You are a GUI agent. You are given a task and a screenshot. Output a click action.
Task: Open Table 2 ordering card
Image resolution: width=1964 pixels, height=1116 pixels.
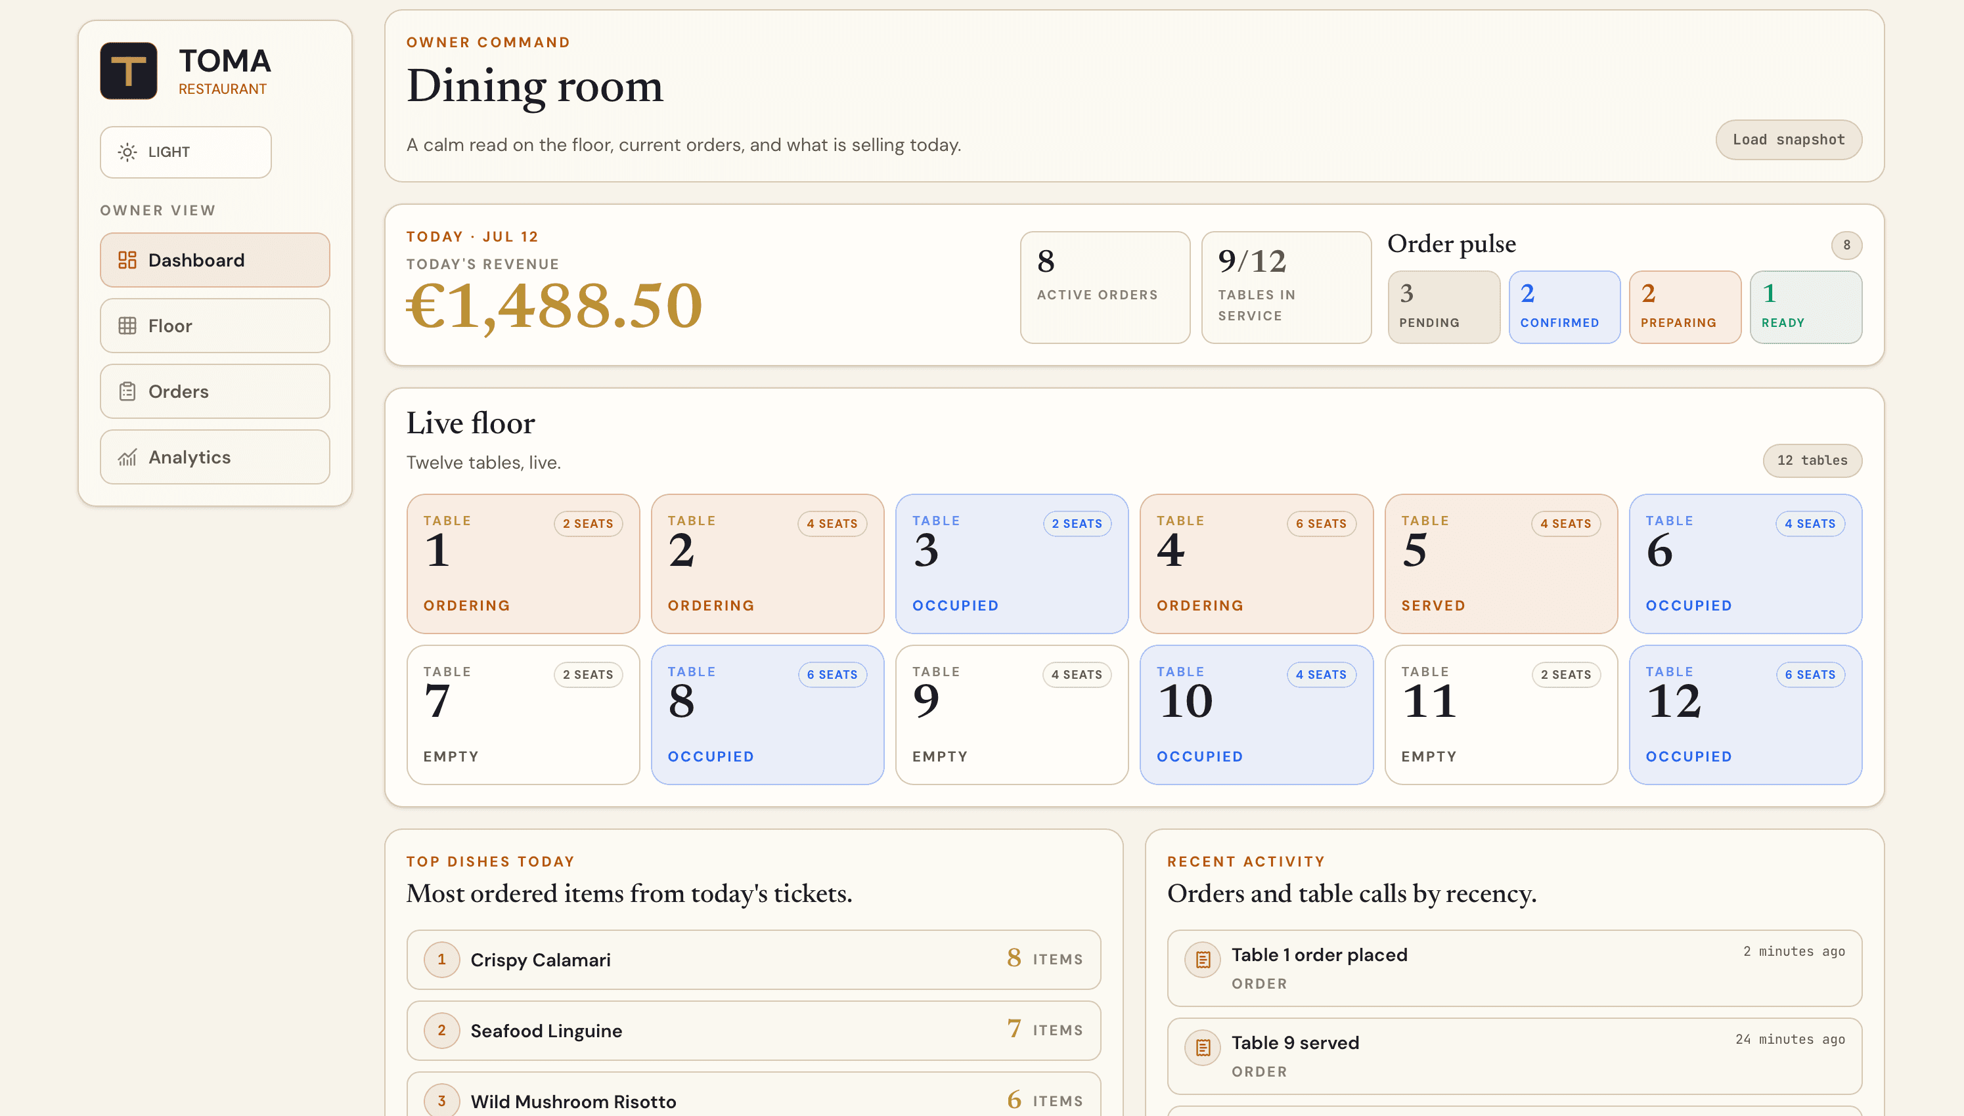(x=768, y=564)
